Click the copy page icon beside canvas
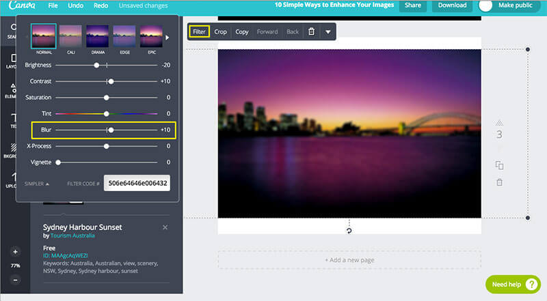 (x=499, y=165)
